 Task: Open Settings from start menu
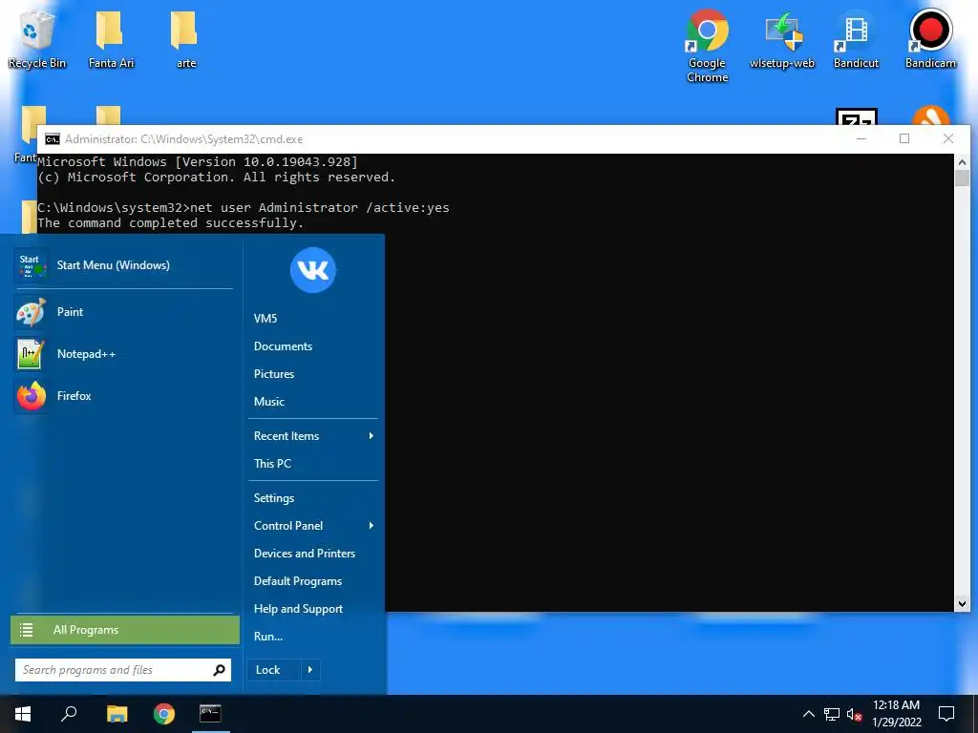click(x=274, y=498)
